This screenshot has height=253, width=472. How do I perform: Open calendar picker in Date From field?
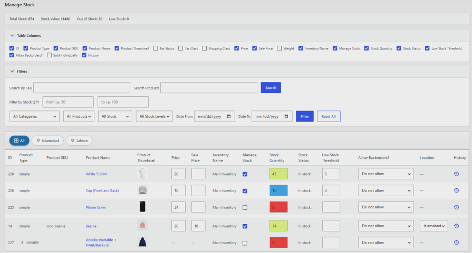[x=229, y=116]
